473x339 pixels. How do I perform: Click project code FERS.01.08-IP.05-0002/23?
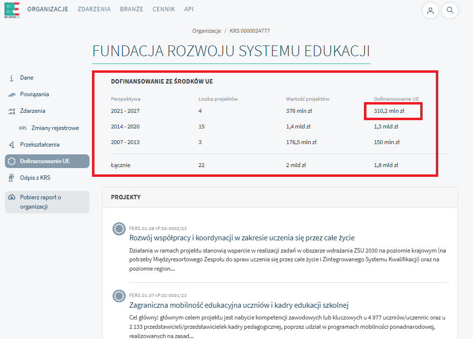[158, 229]
